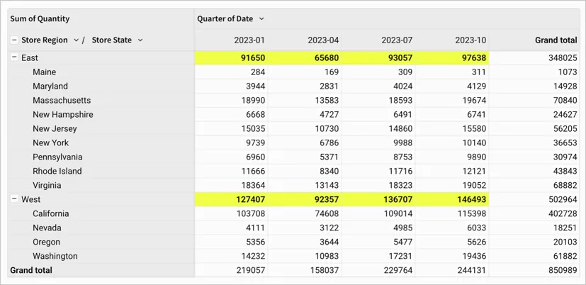
Task: Select the Maine row label
Action: click(45, 72)
